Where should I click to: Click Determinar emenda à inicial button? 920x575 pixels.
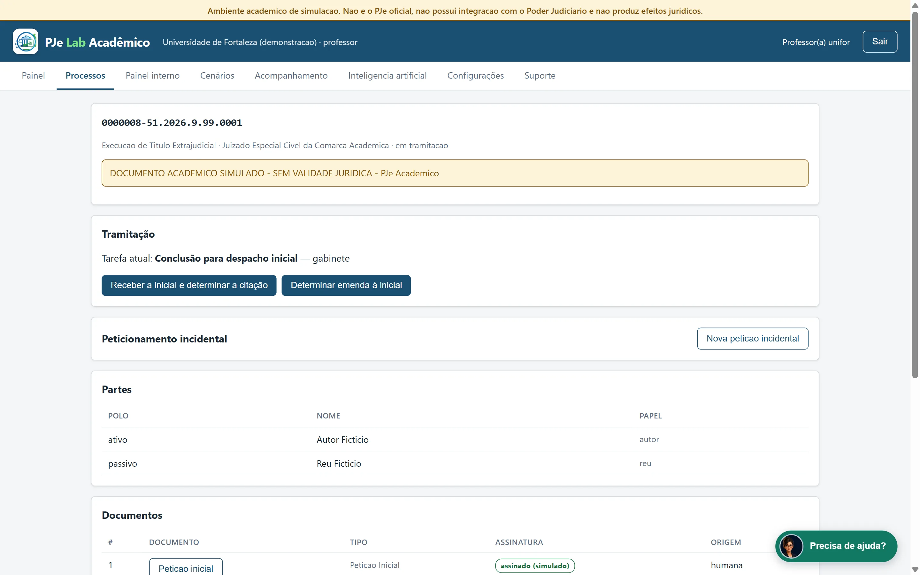(346, 285)
